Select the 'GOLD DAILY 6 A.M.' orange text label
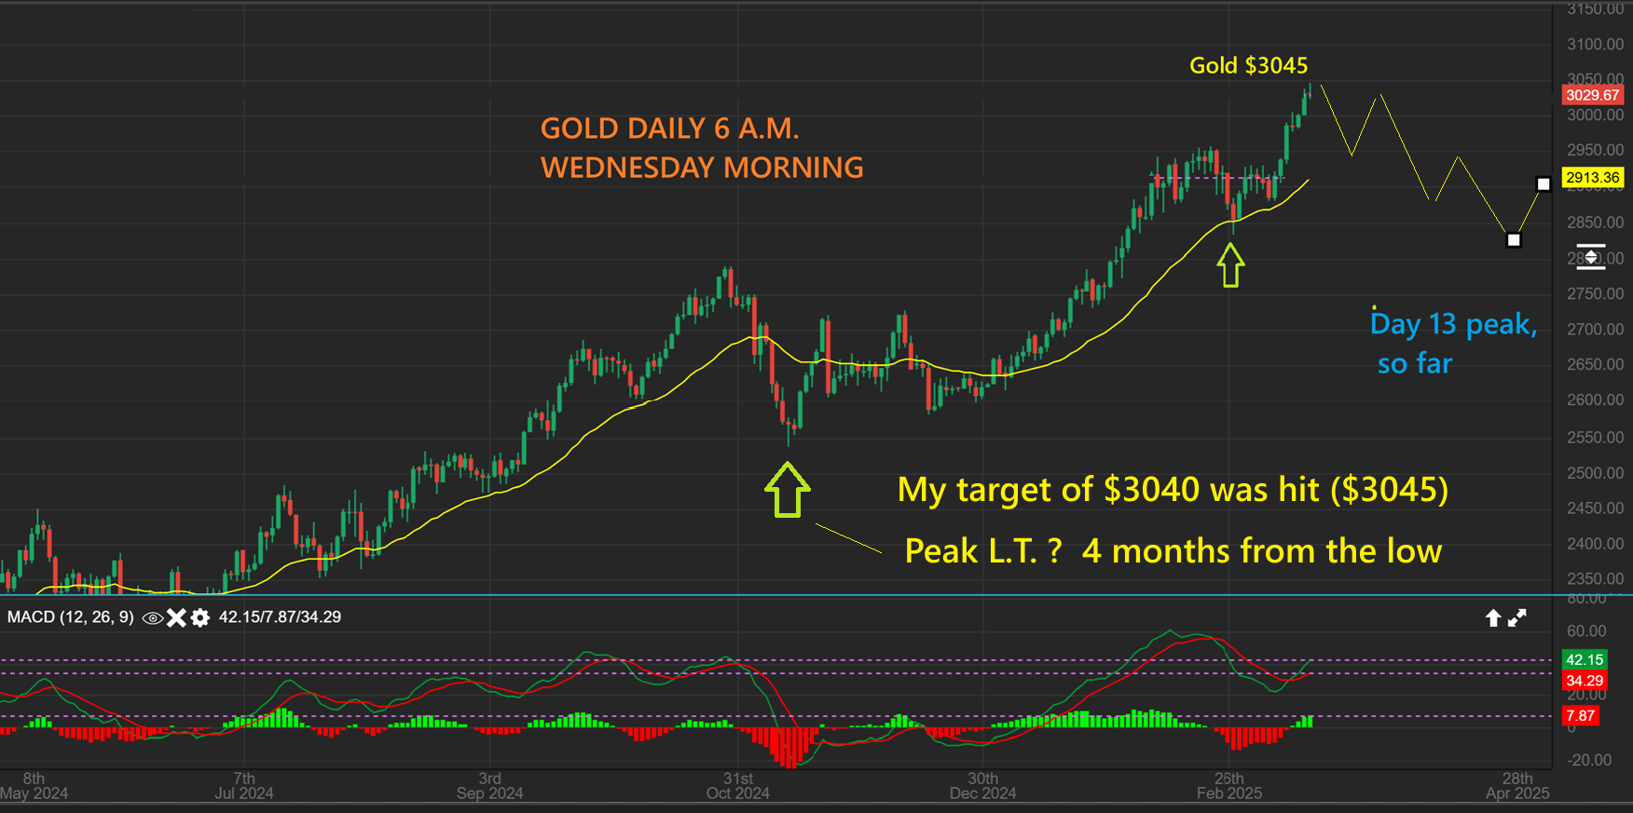 (x=670, y=129)
